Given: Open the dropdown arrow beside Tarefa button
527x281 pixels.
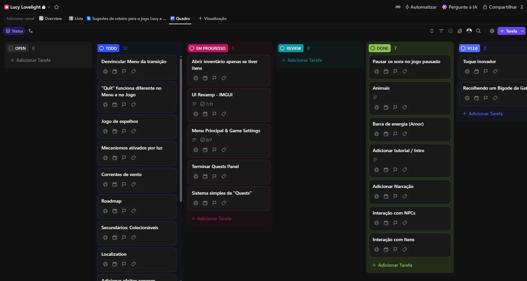Looking at the screenshot, I should tap(523, 31).
